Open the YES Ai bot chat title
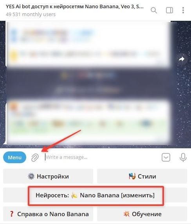 [74, 7]
